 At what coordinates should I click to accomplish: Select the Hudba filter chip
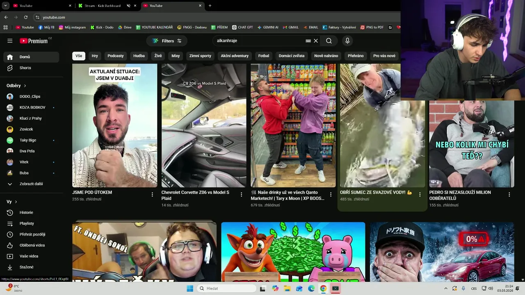pyautogui.click(x=139, y=56)
